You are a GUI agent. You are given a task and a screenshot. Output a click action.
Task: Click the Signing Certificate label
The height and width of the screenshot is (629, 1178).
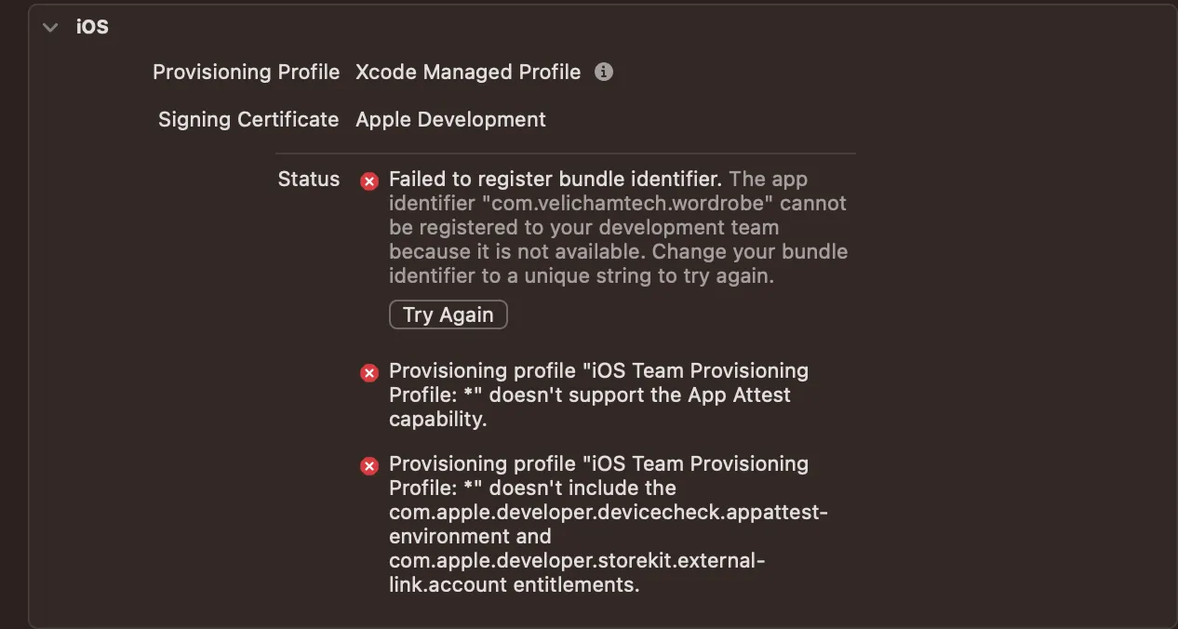tap(248, 120)
